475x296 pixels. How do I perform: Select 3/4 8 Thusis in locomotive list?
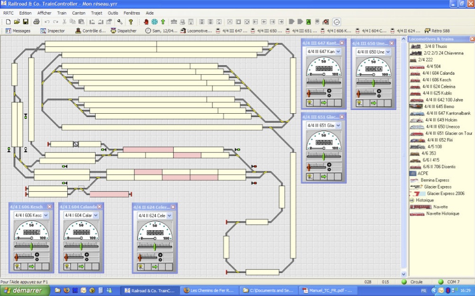[436, 46]
